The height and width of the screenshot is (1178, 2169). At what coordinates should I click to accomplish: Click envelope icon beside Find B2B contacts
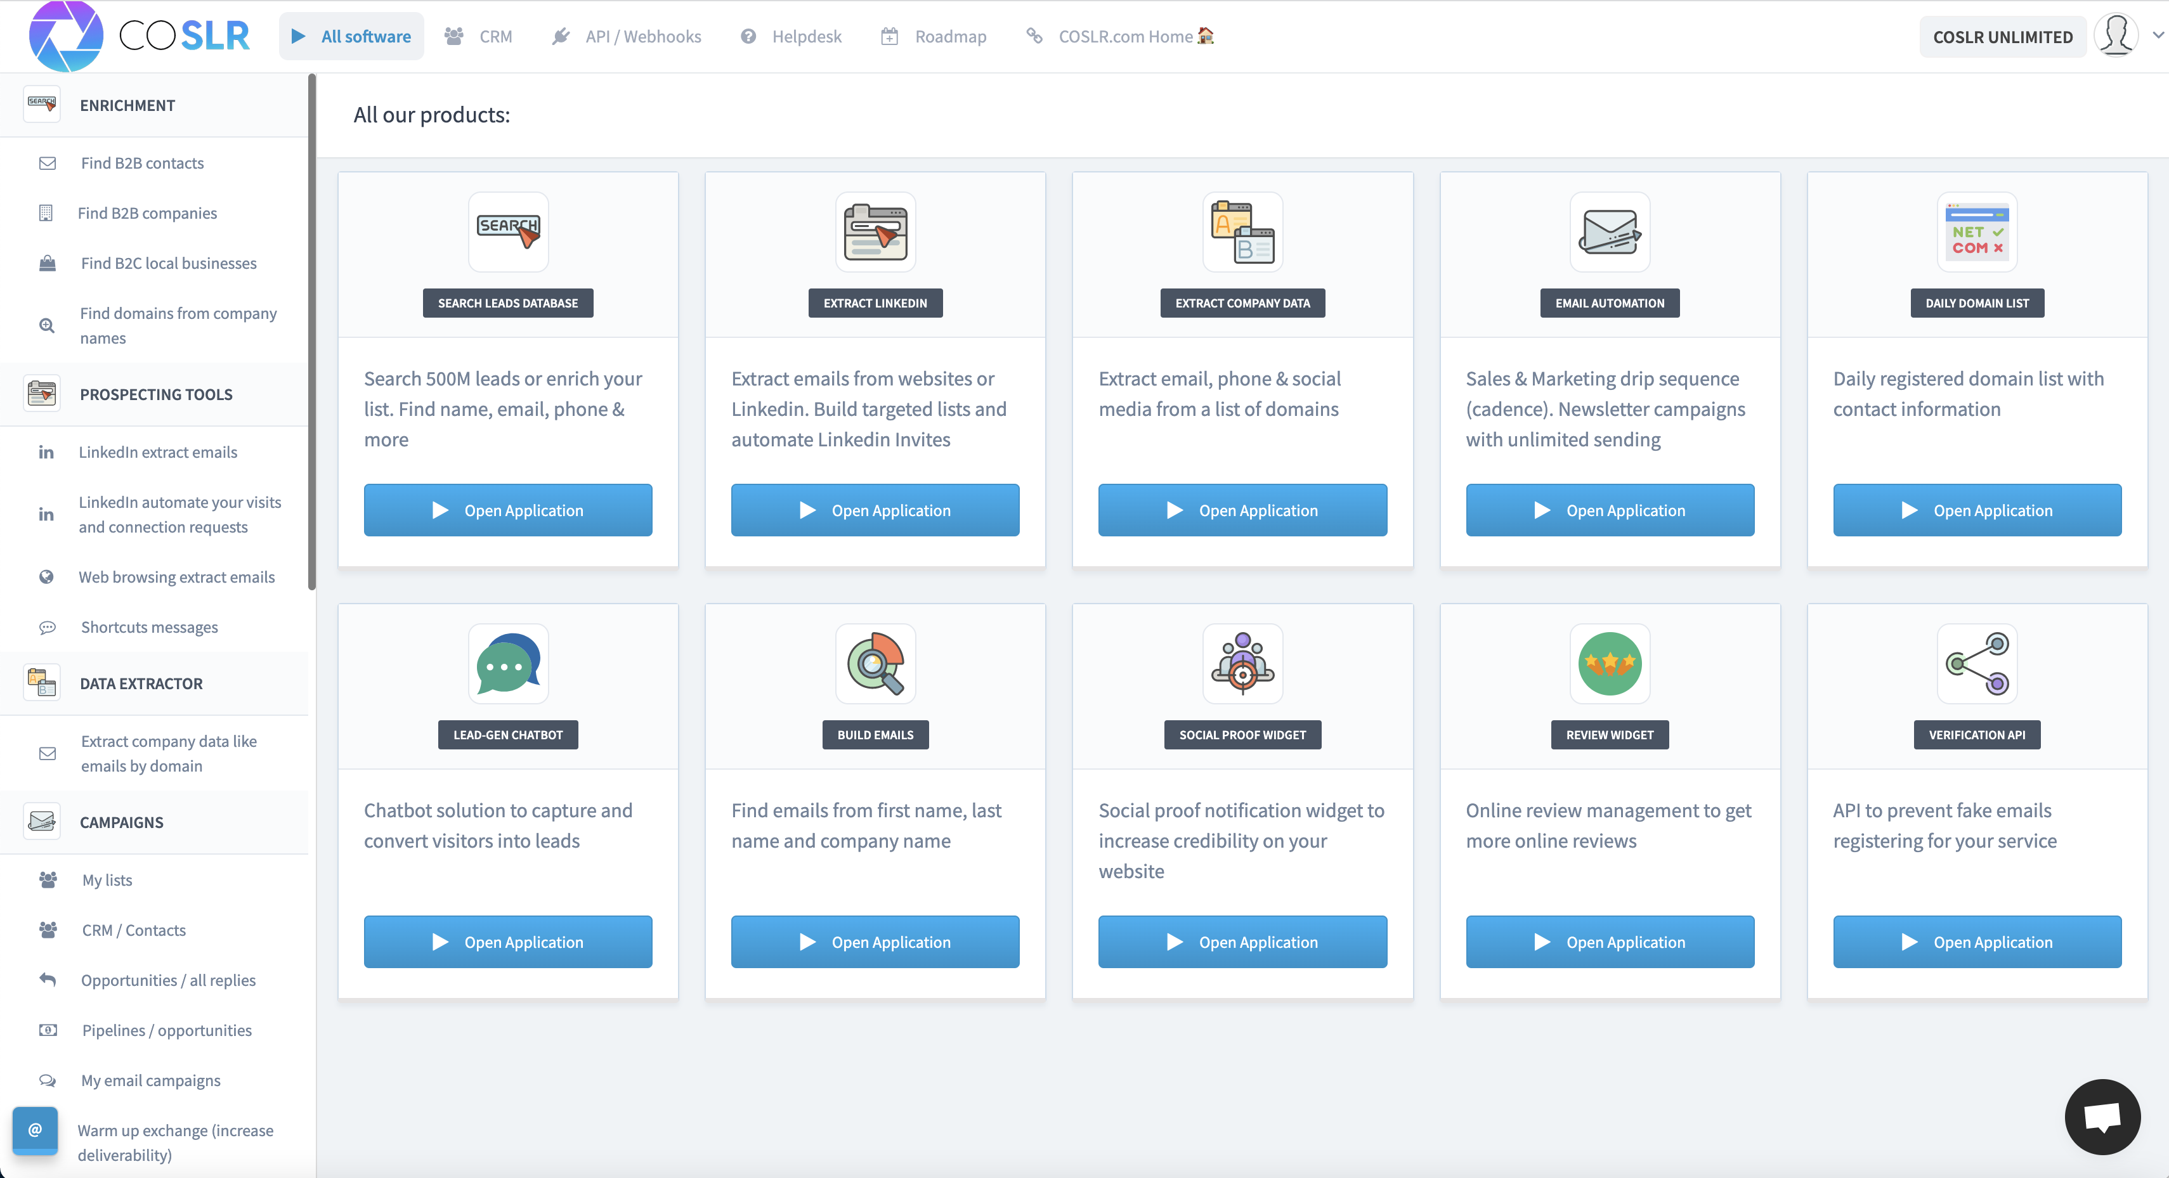(x=47, y=162)
